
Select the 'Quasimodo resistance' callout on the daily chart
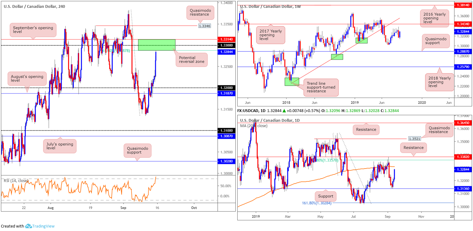pos(439,130)
